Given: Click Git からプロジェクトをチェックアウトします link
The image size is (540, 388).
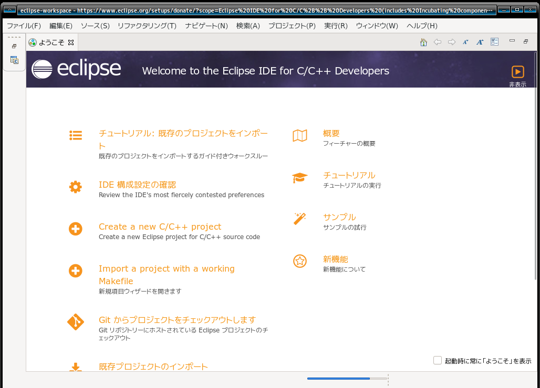Looking at the screenshot, I should point(178,320).
